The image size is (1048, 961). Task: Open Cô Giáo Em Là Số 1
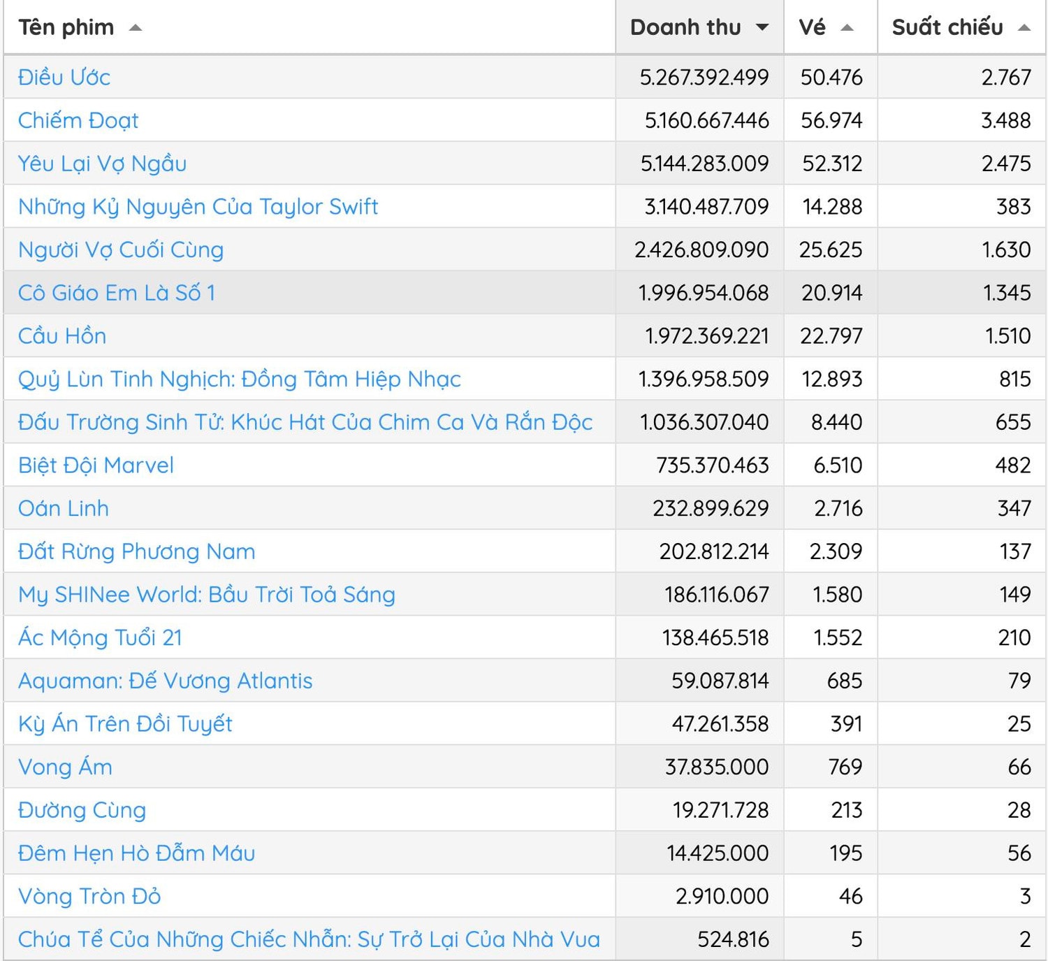point(117,293)
